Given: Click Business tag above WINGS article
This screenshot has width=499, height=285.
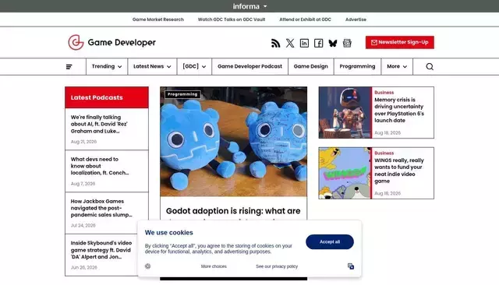Looking at the screenshot, I should [384, 153].
